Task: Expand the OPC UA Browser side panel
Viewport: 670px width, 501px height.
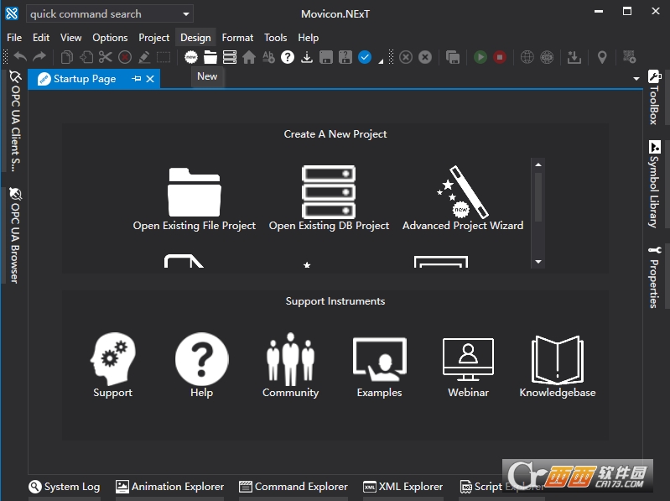Action: click(x=15, y=236)
